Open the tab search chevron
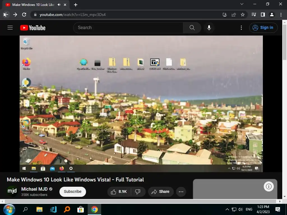 coord(242,4)
